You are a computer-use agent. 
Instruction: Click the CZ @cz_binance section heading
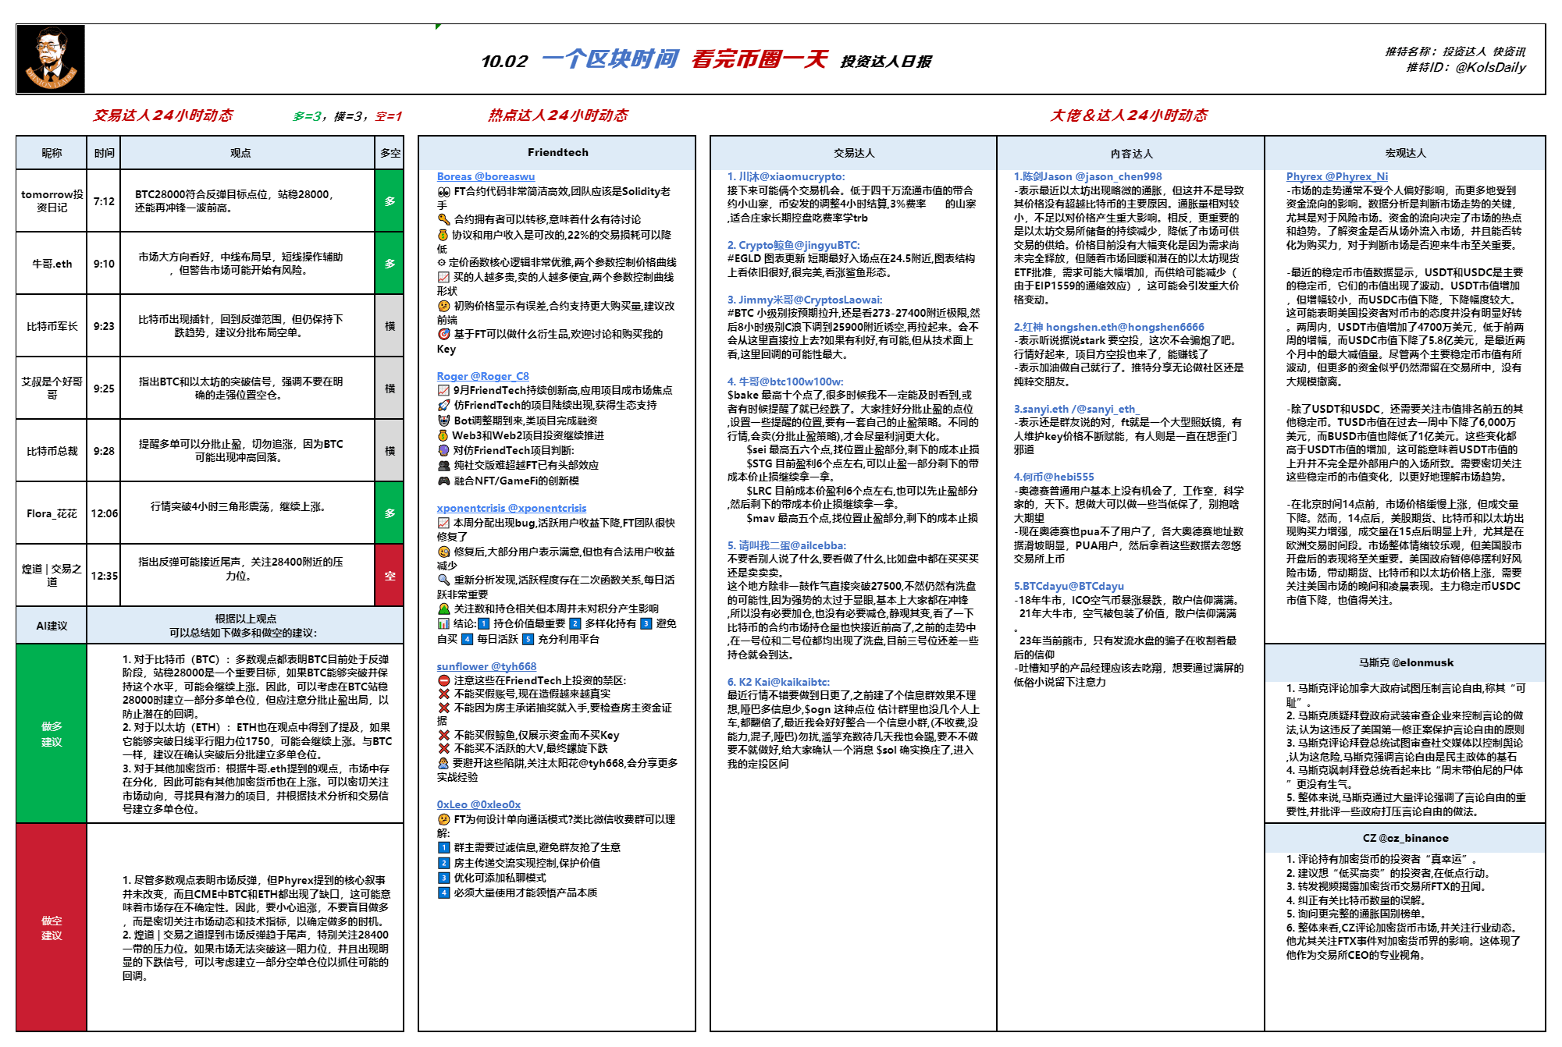pyautogui.click(x=1405, y=838)
